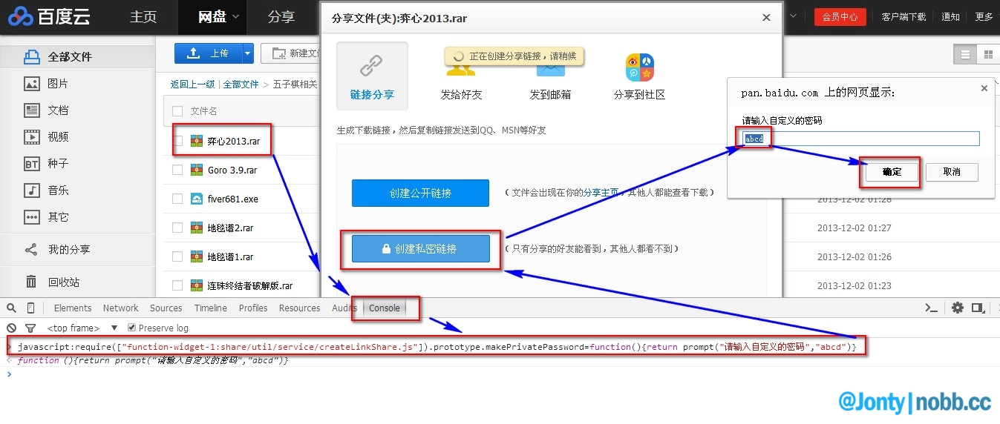Image resolution: width=1000 pixels, height=424 pixels.
Task: Open the console filter funnel icon
Action: 30,328
